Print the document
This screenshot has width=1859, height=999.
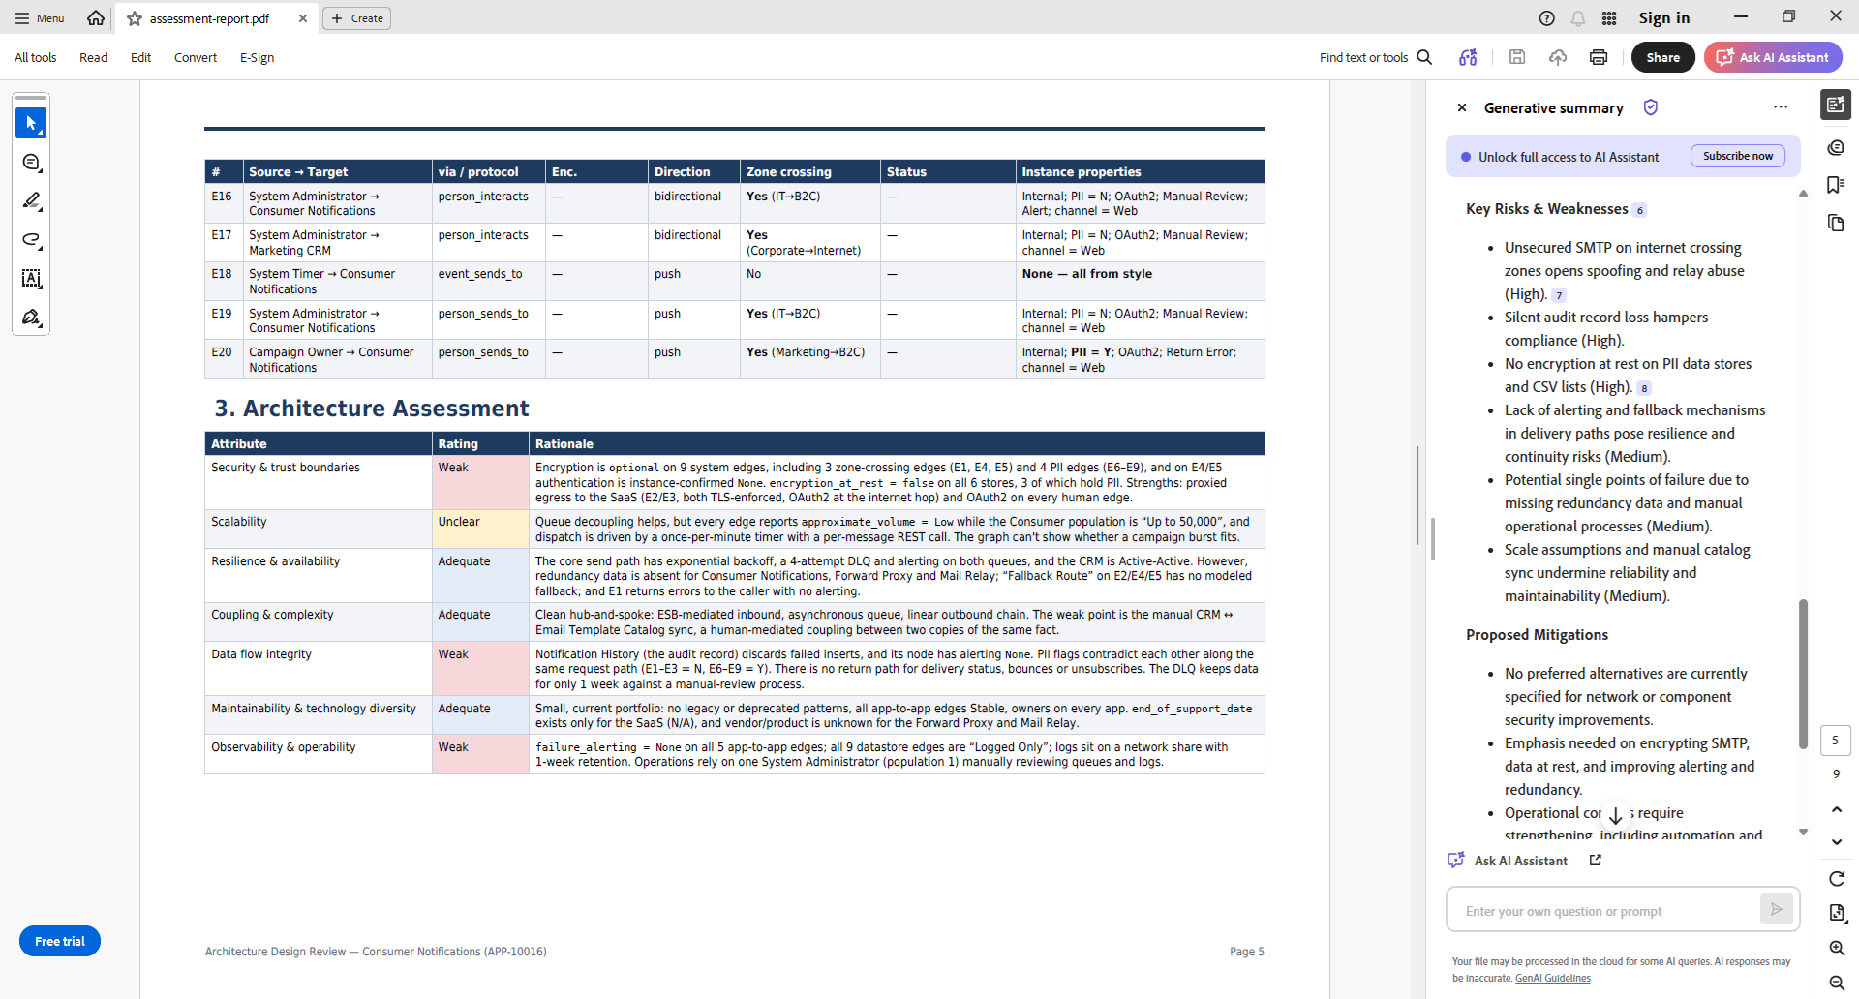click(x=1599, y=57)
